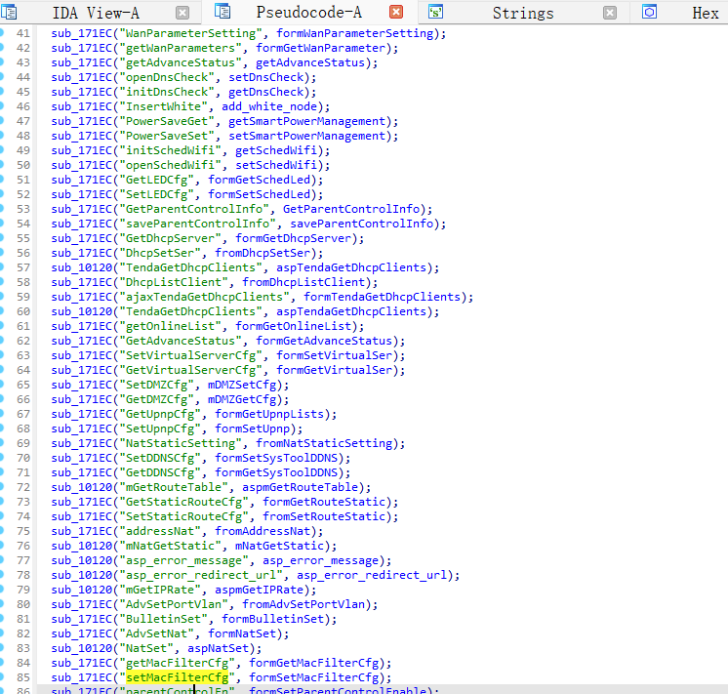Click fromDhcpSetSer function
728x694 pixels.
(263, 253)
